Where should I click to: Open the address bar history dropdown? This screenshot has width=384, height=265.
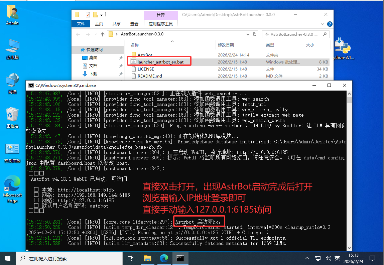tap(248, 34)
